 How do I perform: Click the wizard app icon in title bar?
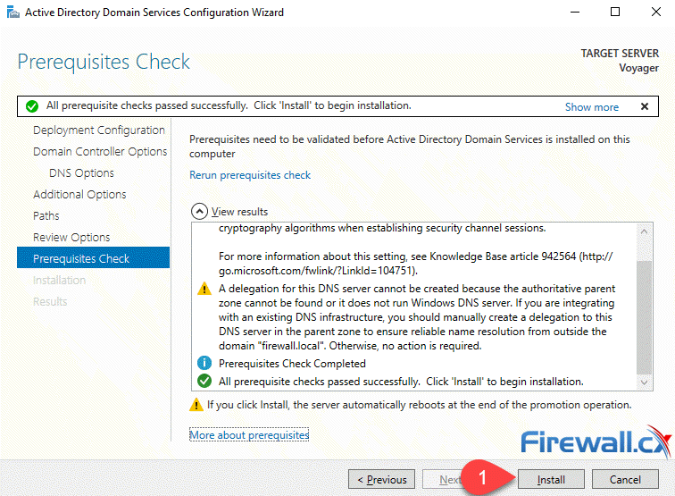(x=12, y=13)
